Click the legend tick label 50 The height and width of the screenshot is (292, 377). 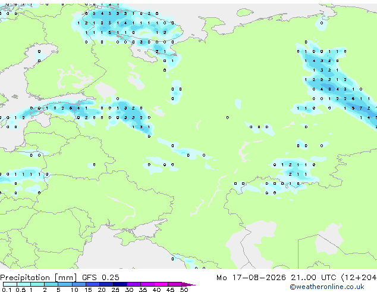pyautogui.click(x=184, y=290)
